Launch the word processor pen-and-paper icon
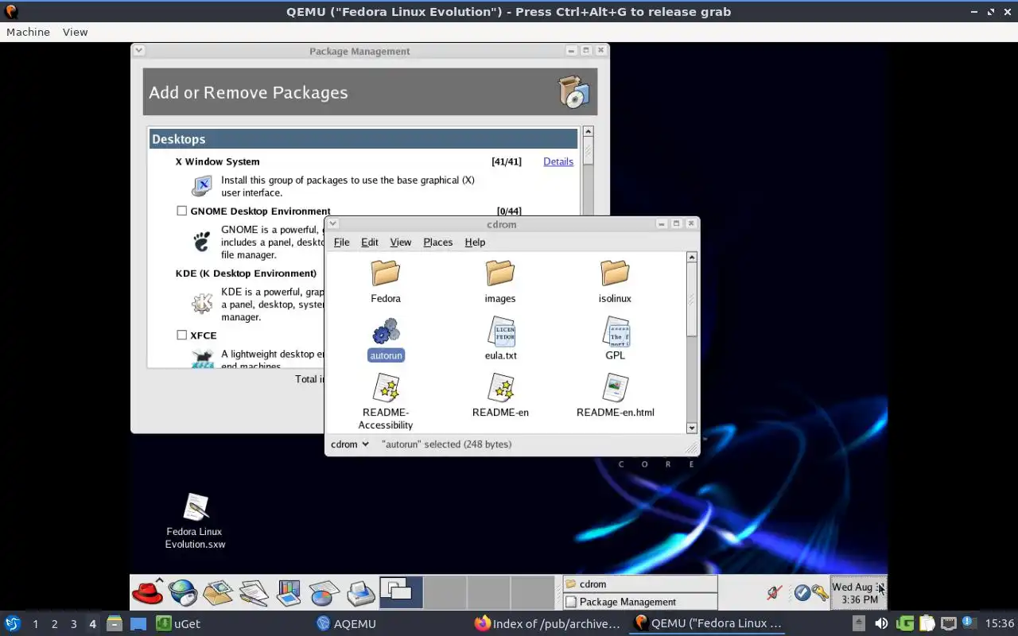1018x636 pixels. click(x=254, y=592)
